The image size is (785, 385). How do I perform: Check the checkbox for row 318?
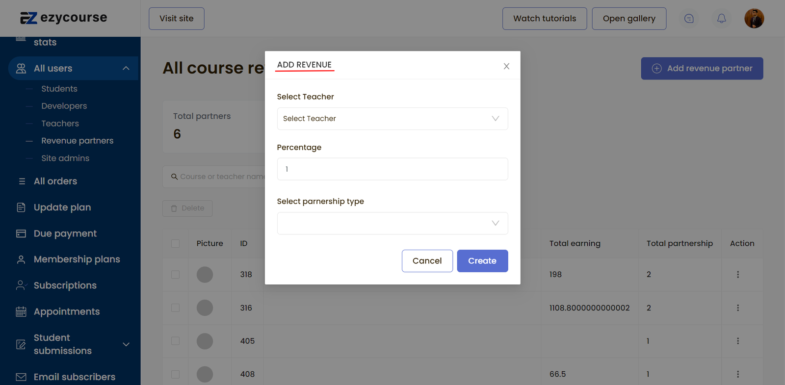point(175,275)
